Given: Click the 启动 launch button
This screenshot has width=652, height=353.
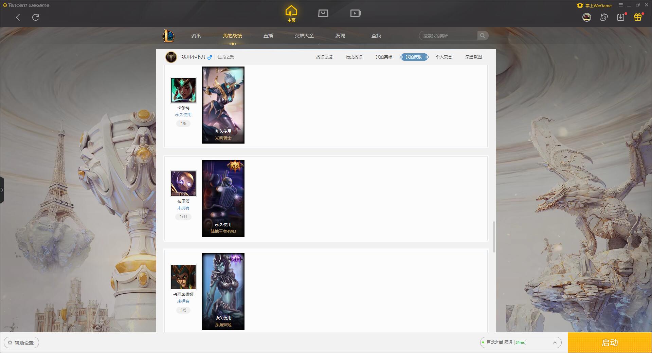Looking at the screenshot, I should 610,343.
